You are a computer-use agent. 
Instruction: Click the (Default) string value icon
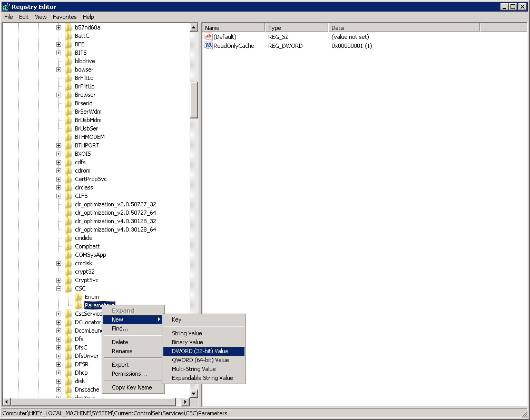point(209,36)
